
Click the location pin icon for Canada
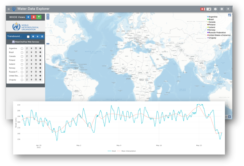click(x=31, y=56)
